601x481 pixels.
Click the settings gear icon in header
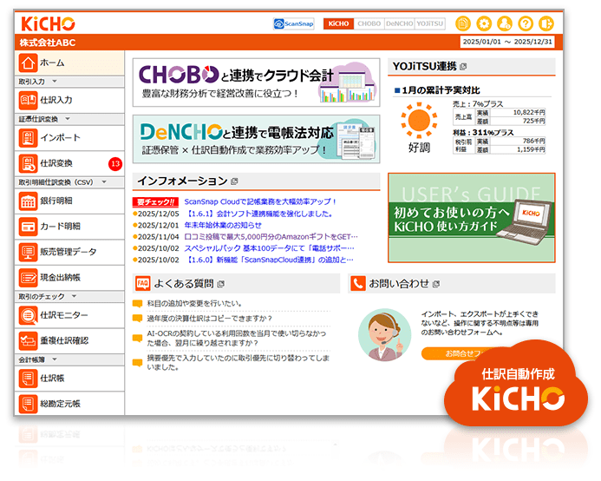484,23
